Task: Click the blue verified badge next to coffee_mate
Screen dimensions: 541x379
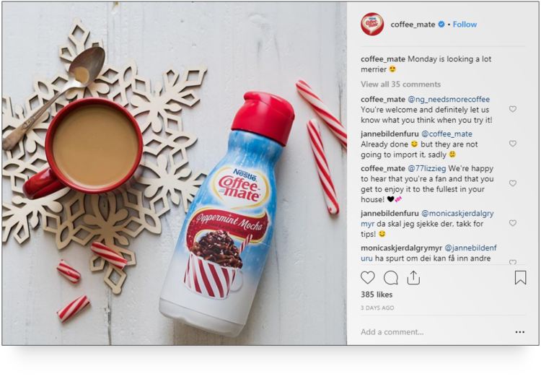Action: pos(441,24)
